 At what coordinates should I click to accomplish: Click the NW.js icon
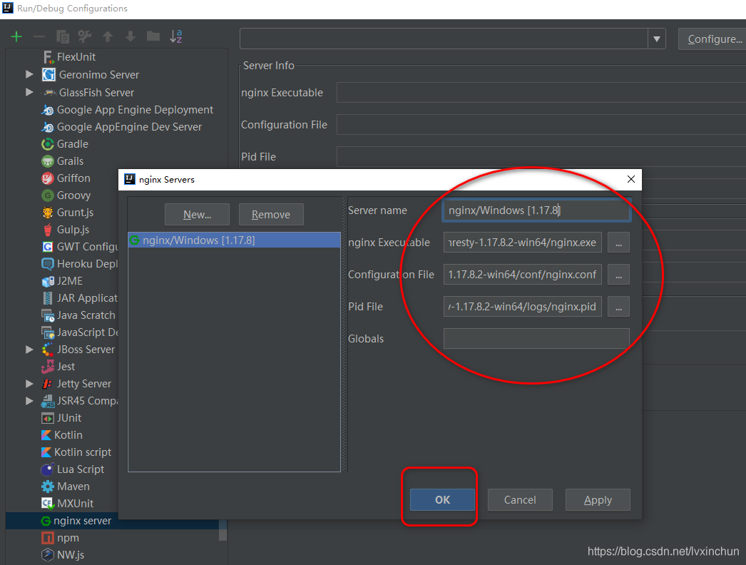pyautogui.click(x=48, y=555)
